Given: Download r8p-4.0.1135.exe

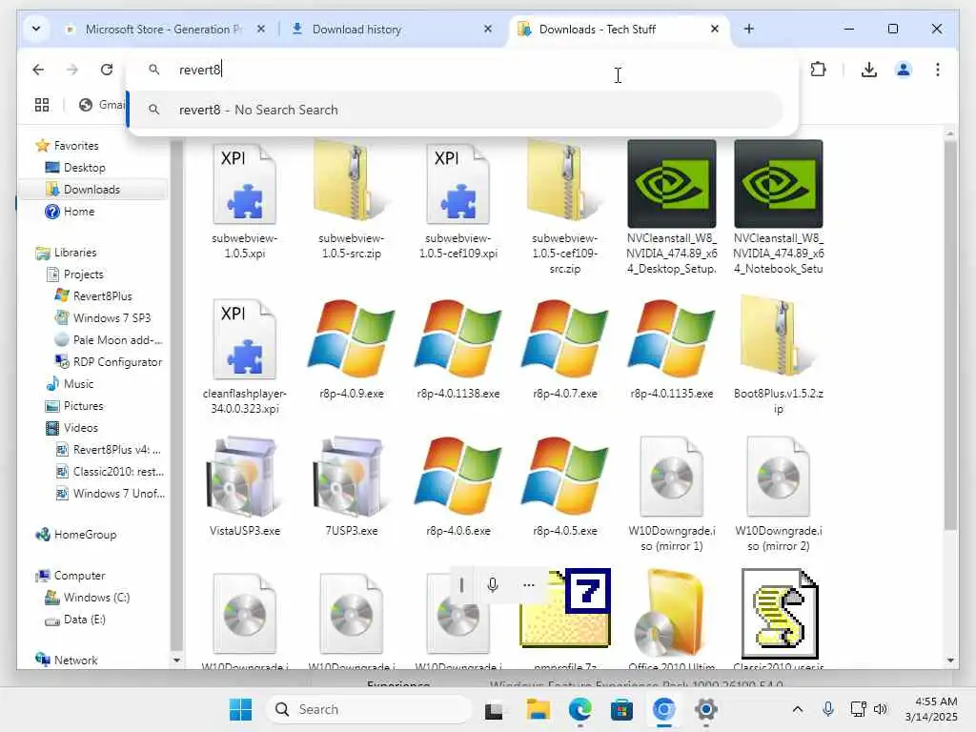Looking at the screenshot, I should click(672, 349).
